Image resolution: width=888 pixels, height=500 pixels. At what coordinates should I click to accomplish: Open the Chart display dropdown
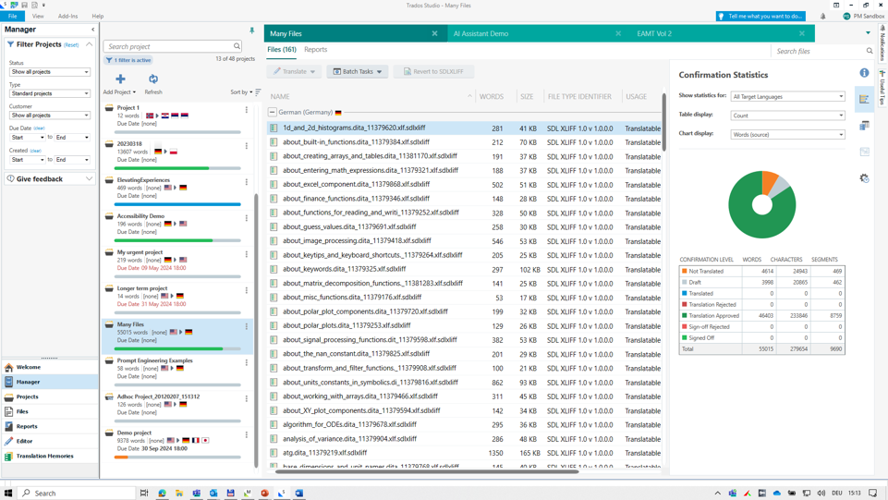[x=787, y=134]
